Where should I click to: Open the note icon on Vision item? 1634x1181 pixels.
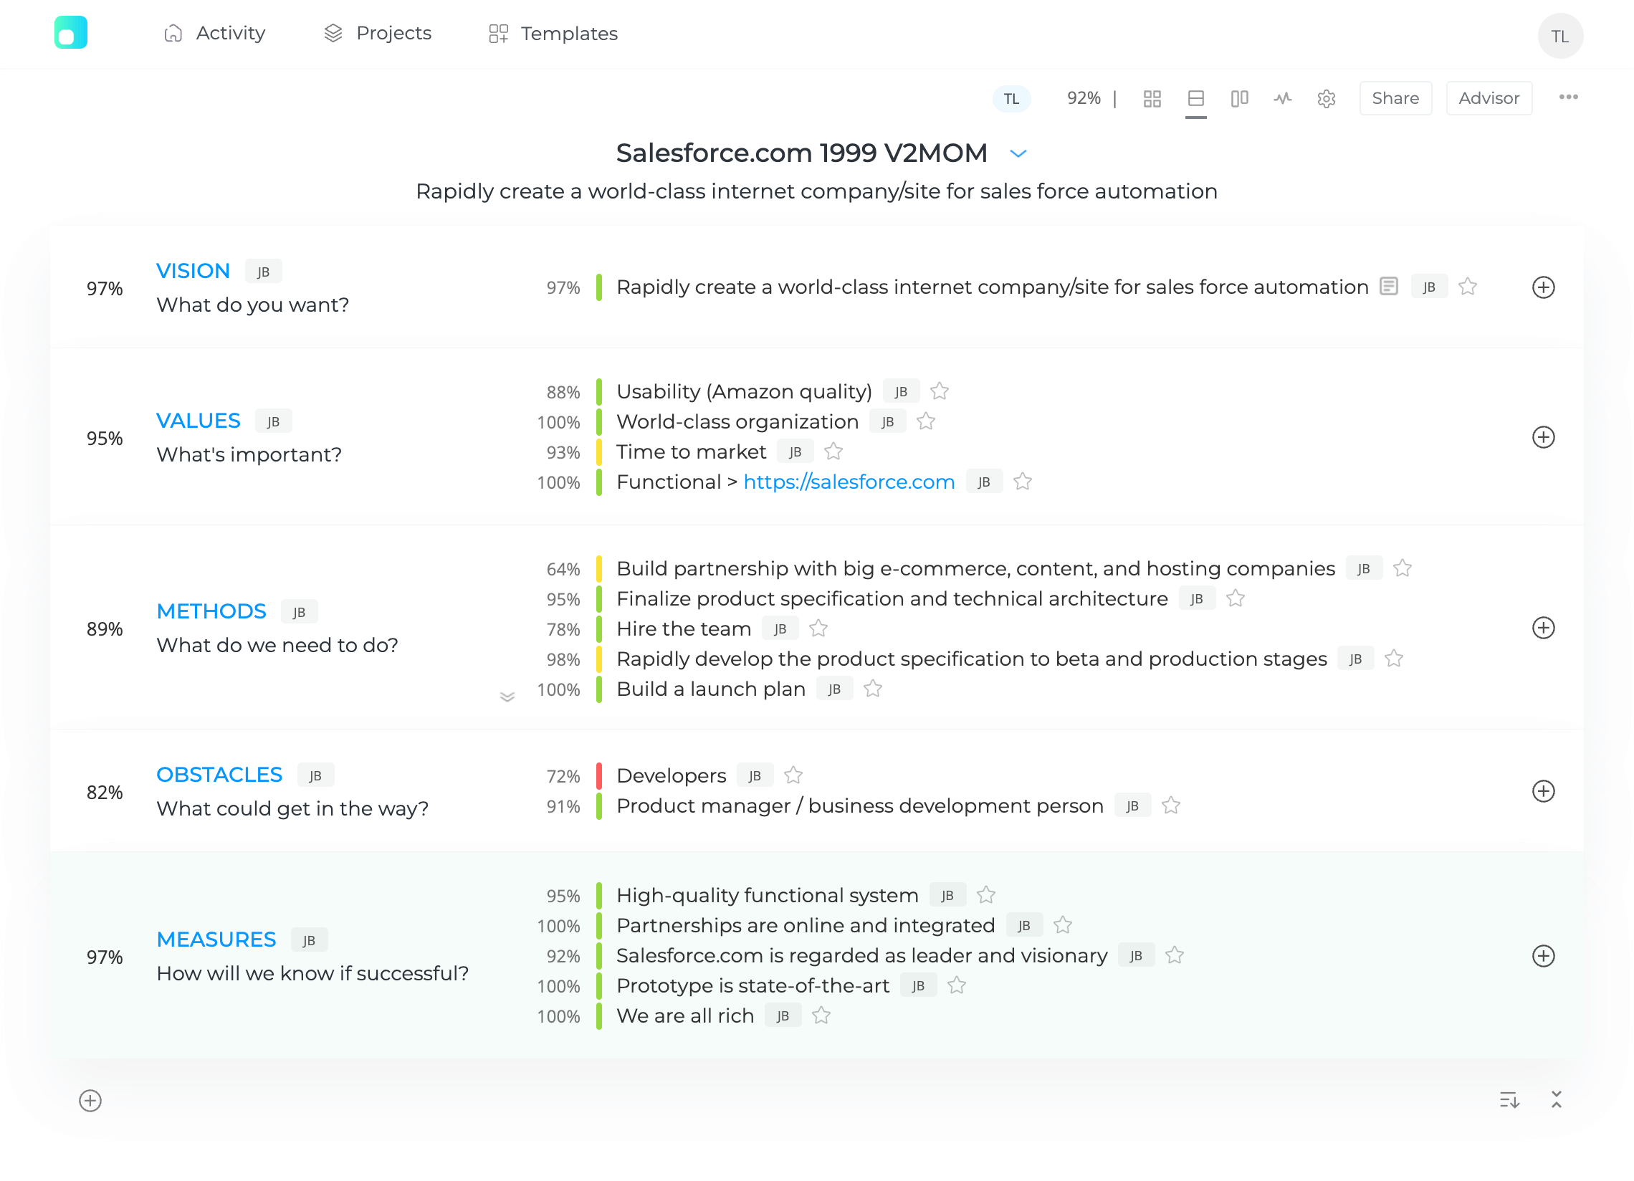click(1388, 287)
